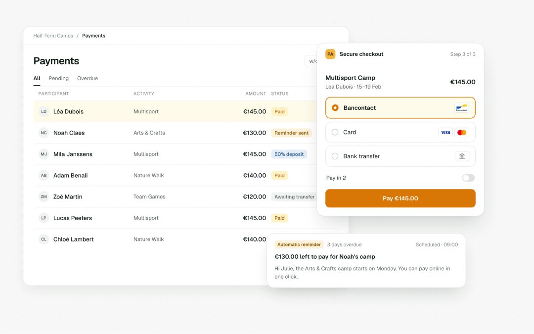Select the Card payment radio button

[x=335, y=132]
